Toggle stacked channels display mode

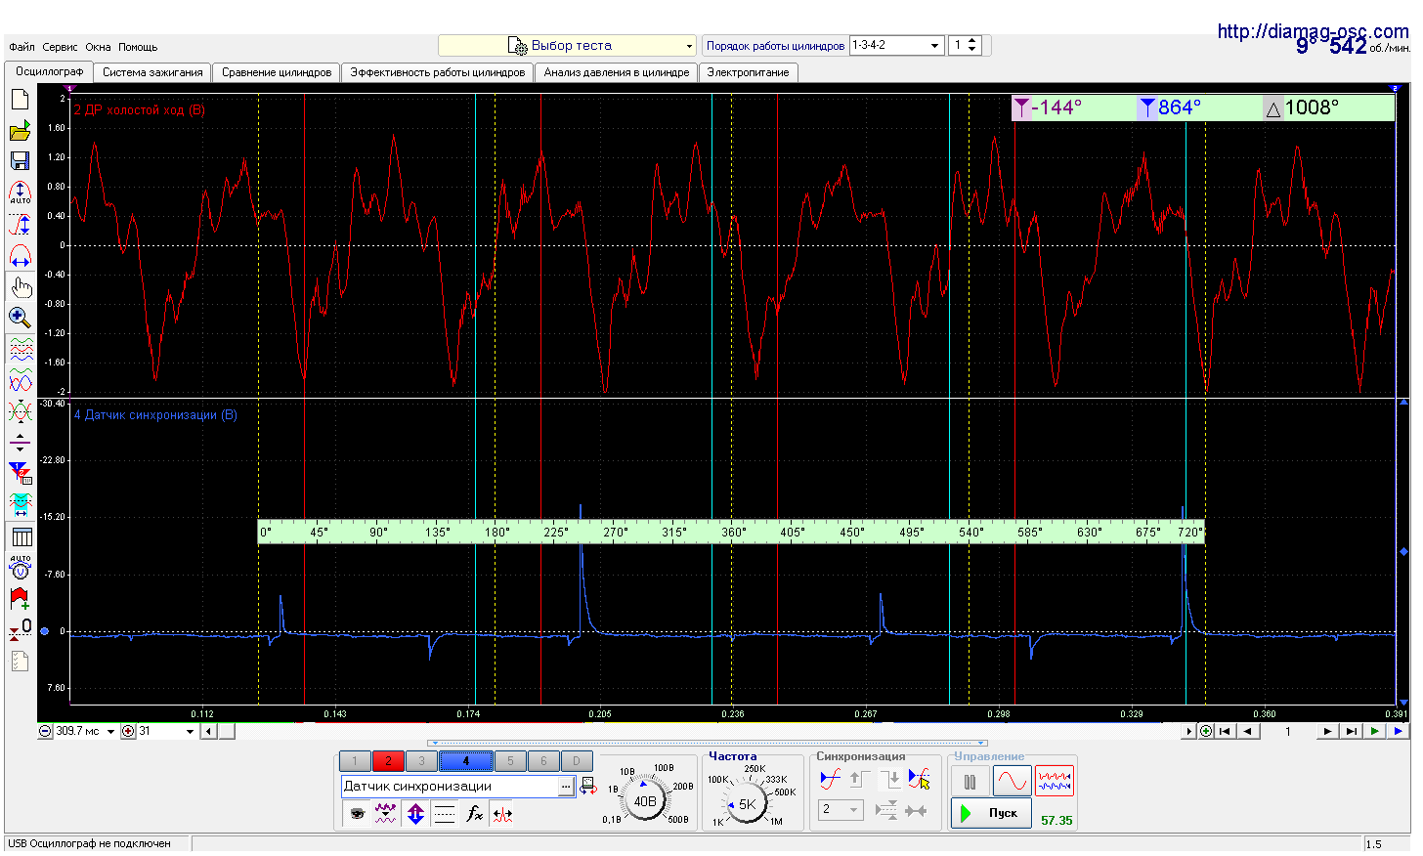click(21, 349)
